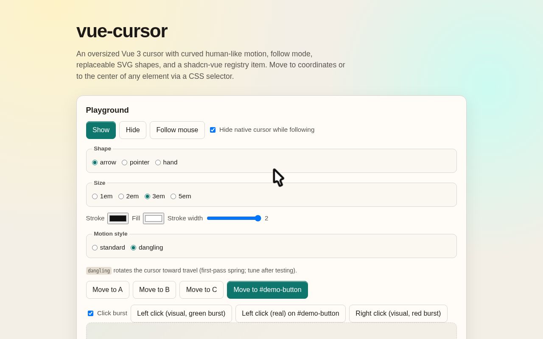
Task: Select the arrow shape radio
Action: 95,162
